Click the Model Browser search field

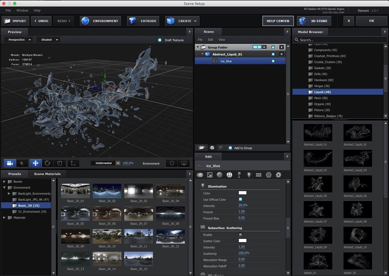[x=340, y=40]
